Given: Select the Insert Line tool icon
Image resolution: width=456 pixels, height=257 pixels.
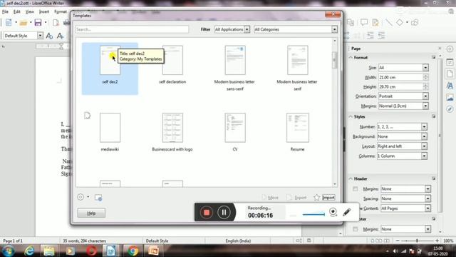Looking at the screenshot, I should [x=389, y=22].
